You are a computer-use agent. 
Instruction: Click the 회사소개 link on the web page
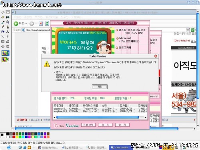pyautogui.click(x=35, y=120)
